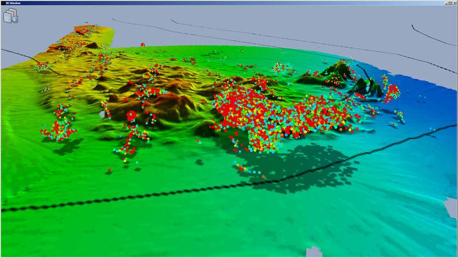Click the "3D Window" title text

(x=13, y=3)
